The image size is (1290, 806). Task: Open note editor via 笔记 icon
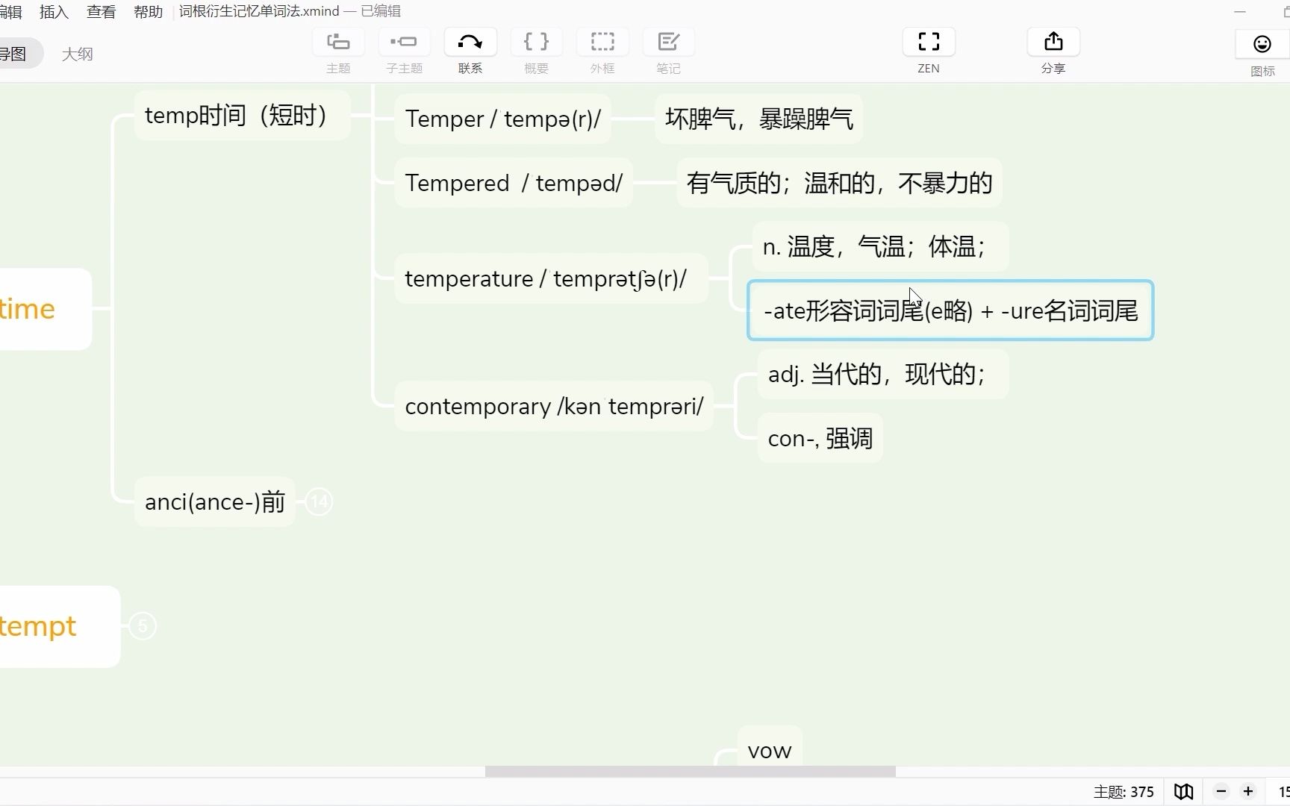pyautogui.click(x=668, y=42)
